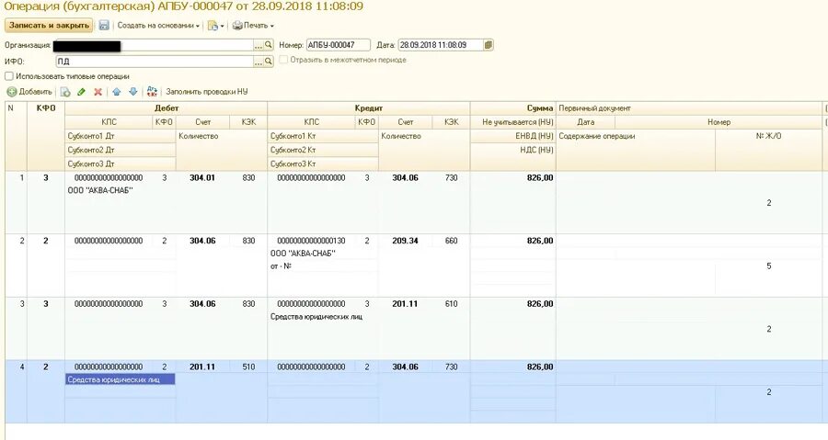This screenshot has width=828, height=440.
Task: Click the Номер field with АПБУ-000047
Action: tap(338, 45)
